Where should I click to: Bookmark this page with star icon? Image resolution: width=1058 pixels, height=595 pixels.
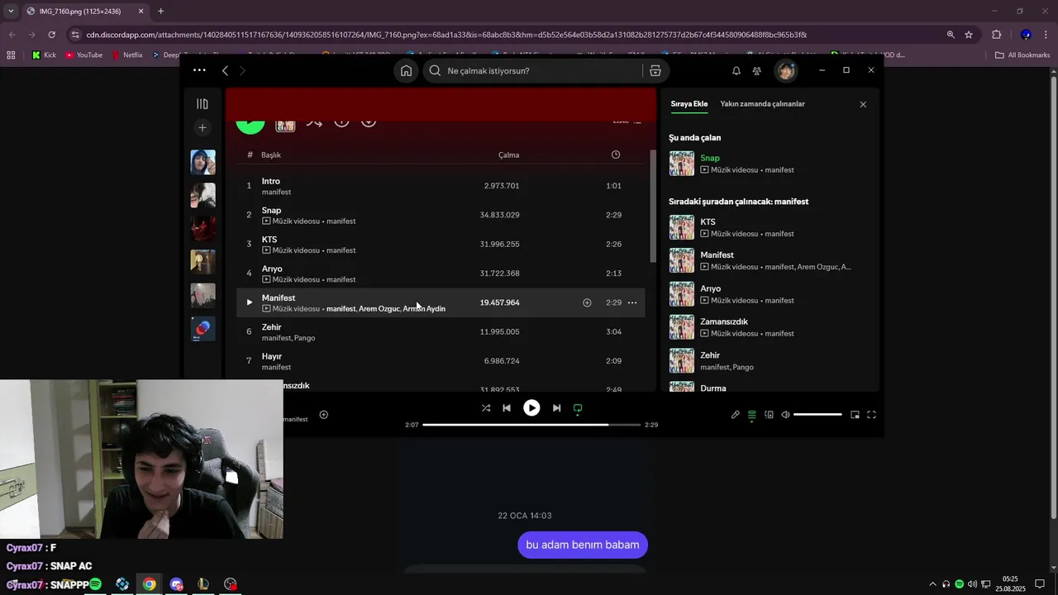pyautogui.click(x=969, y=35)
